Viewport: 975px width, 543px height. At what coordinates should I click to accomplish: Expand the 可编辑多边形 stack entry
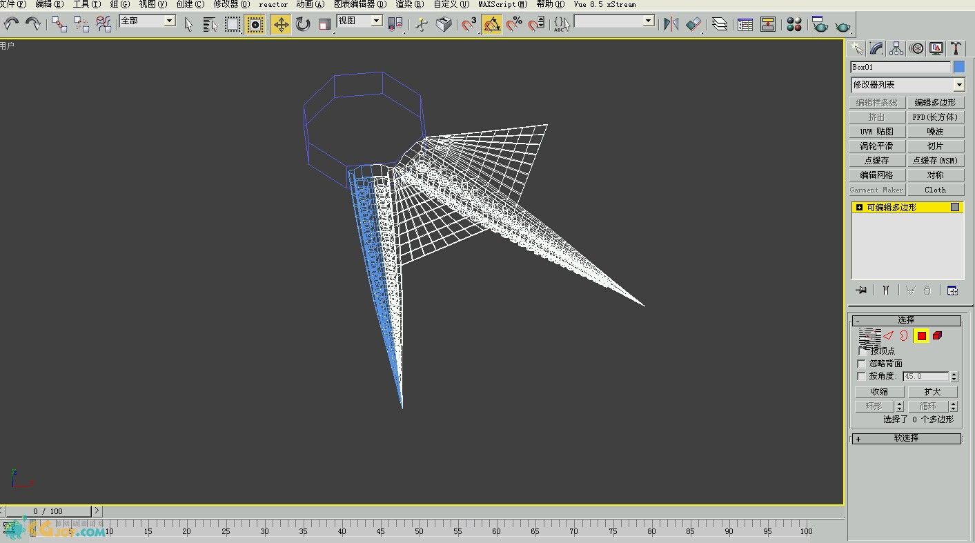pyautogui.click(x=859, y=207)
